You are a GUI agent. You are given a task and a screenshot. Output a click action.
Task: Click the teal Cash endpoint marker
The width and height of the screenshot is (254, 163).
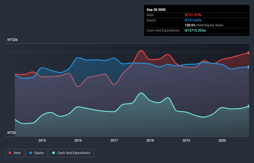[x=249, y=106]
